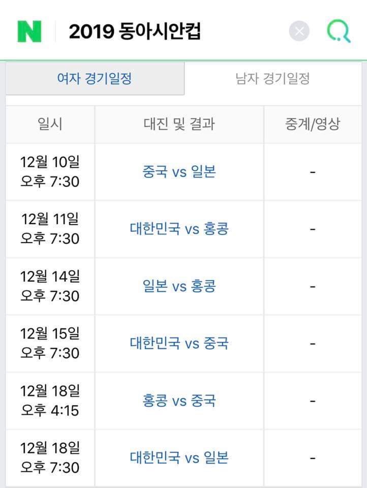Switch to 여자 경기일정 tab
367x488 pixels.
[x=95, y=78]
